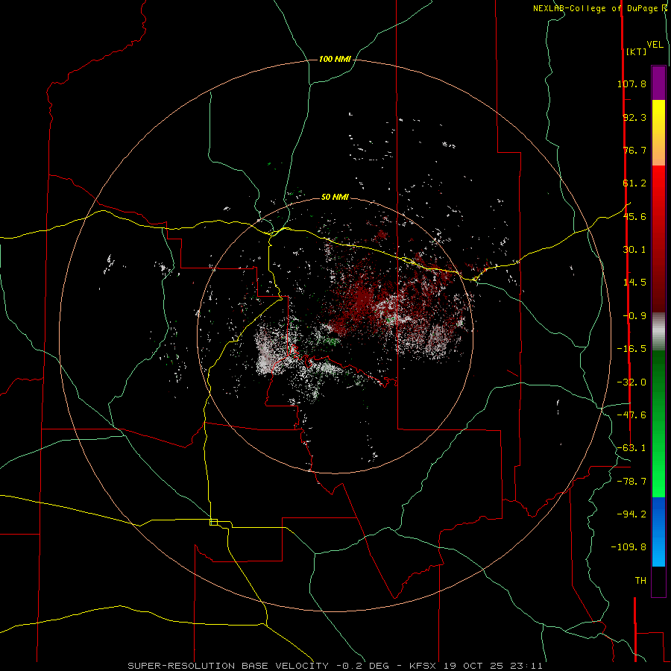Click the green segment of the color bar
Screen dimensions: 671x671
click(658, 423)
